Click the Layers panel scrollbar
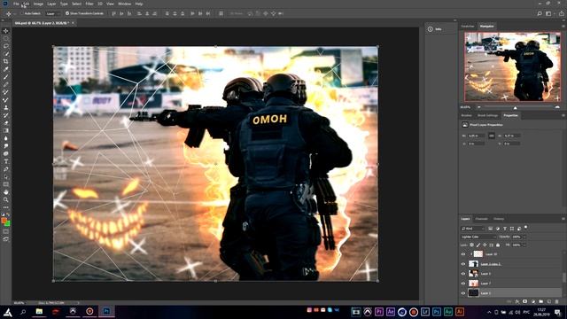Screen dimensions: 567x319 click(563, 277)
